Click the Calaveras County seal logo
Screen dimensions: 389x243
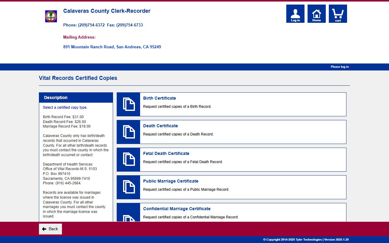(x=51, y=16)
